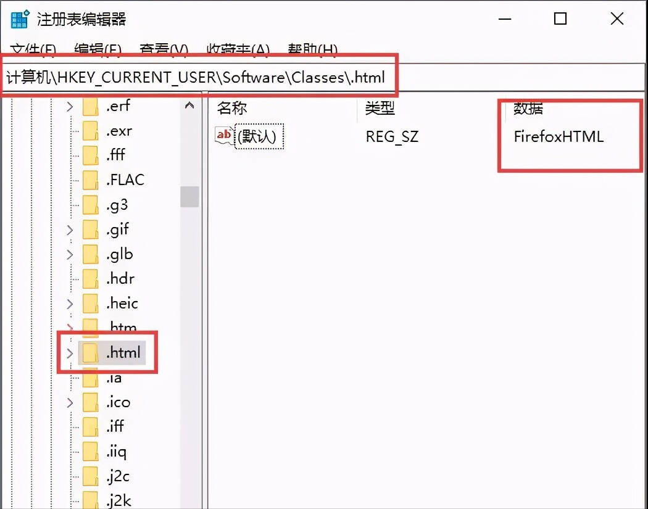The width and height of the screenshot is (648, 509).
Task: Click the tree pane scrollbar thumb
Action: 189,197
